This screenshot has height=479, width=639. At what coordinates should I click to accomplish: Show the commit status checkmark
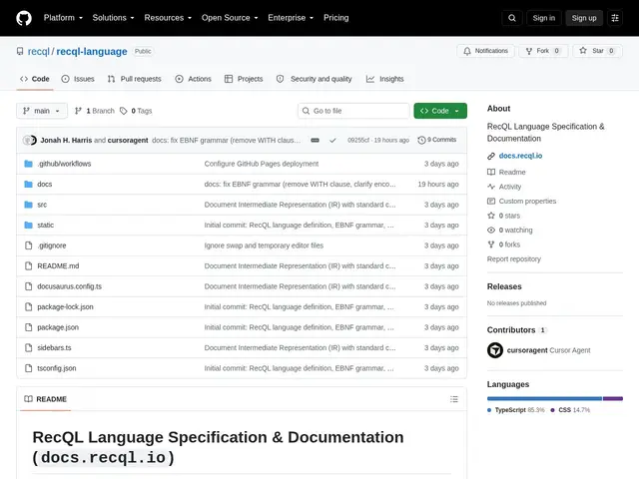332,140
